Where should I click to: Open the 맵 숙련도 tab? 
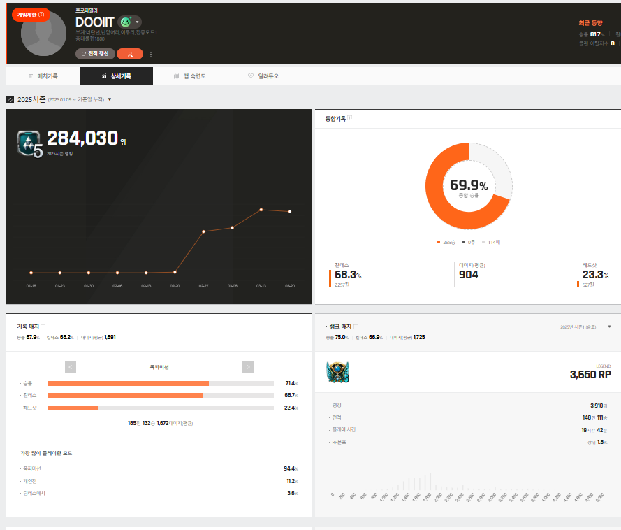[x=189, y=76]
